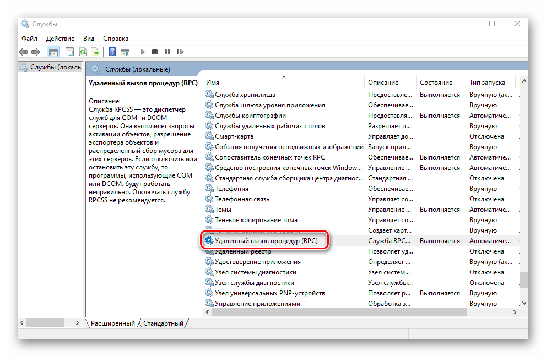Click the gear icon beside Темы
Screen dimensions: 546x357
209,209
